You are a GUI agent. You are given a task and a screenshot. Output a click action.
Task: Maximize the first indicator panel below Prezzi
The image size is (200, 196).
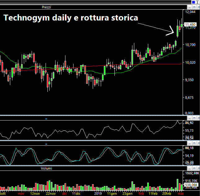coord(194,118)
